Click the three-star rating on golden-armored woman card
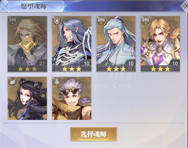Image resolution: width=188 pixels, height=148 pixels. [160, 69]
